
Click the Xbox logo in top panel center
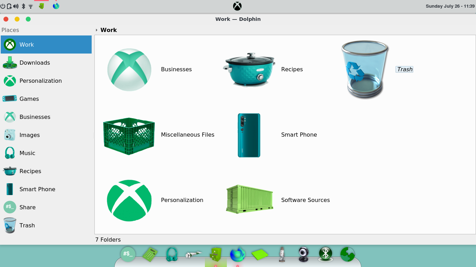[x=237, y=6]
